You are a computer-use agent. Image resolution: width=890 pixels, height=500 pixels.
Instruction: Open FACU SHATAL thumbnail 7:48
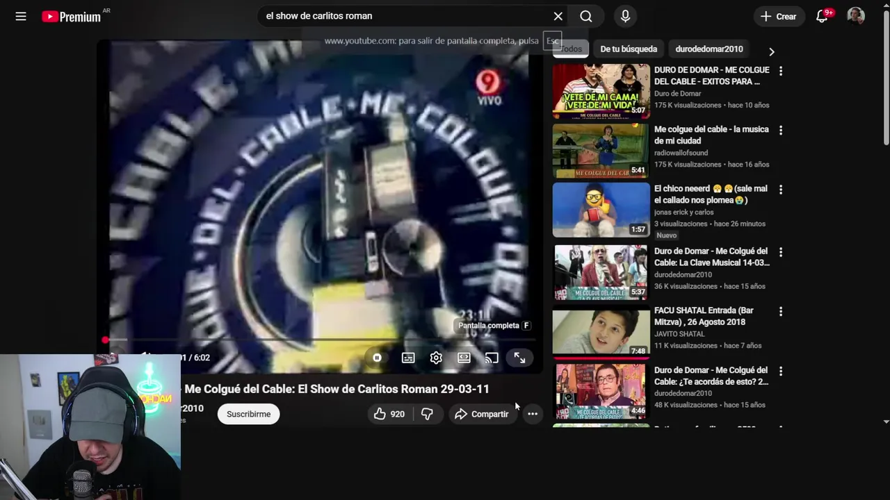point(601,332)
